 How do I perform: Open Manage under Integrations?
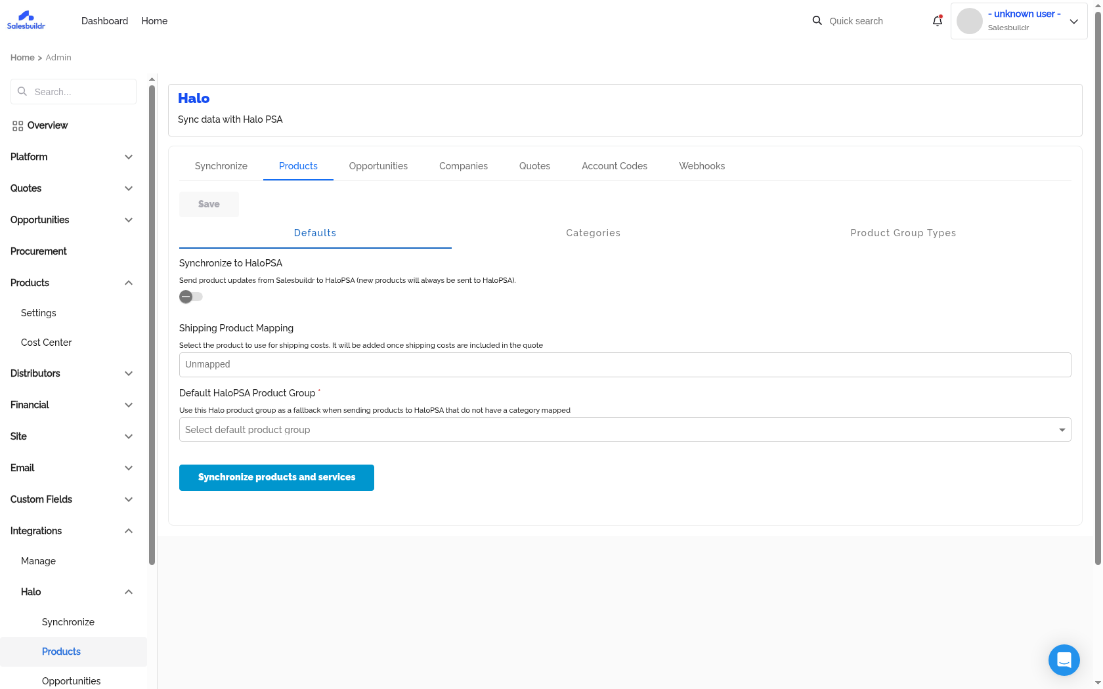click(x=38, y=561)
